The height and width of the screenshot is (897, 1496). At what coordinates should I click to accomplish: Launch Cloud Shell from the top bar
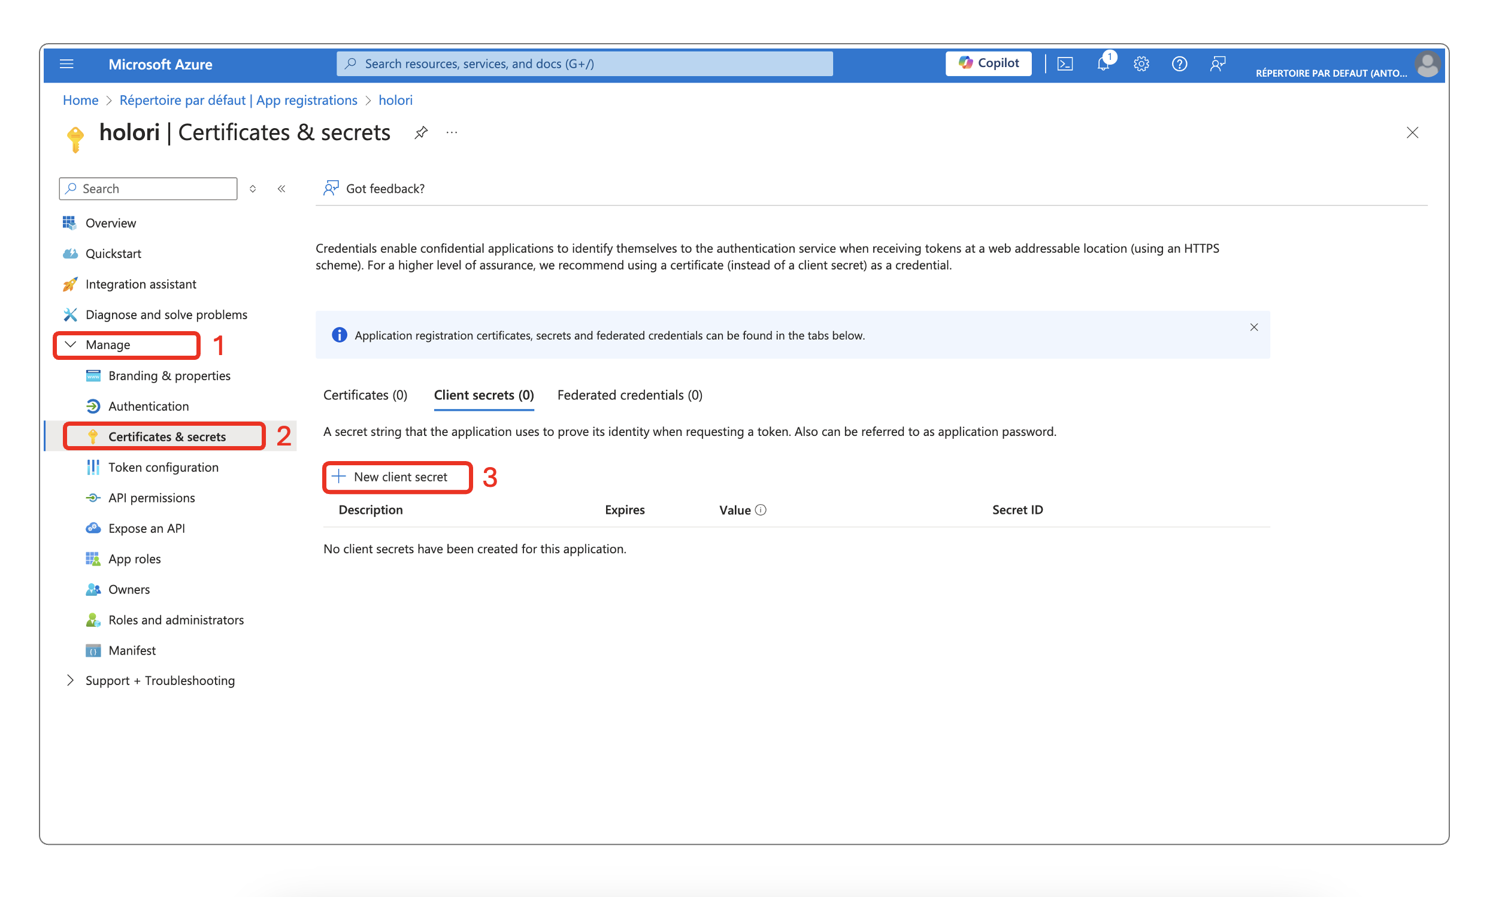[1065, 64]
